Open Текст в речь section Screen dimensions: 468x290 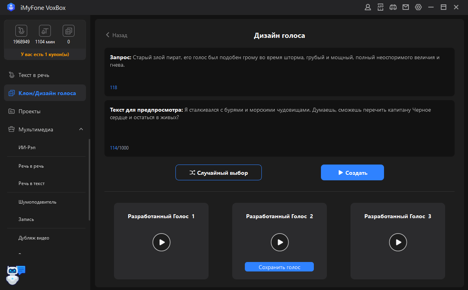coord(45,75)
